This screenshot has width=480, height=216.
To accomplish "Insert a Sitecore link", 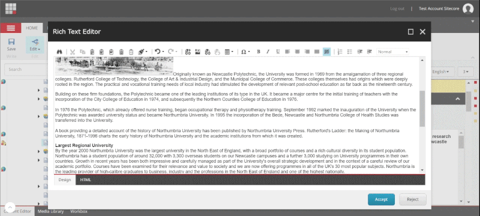I will point(188,52).
